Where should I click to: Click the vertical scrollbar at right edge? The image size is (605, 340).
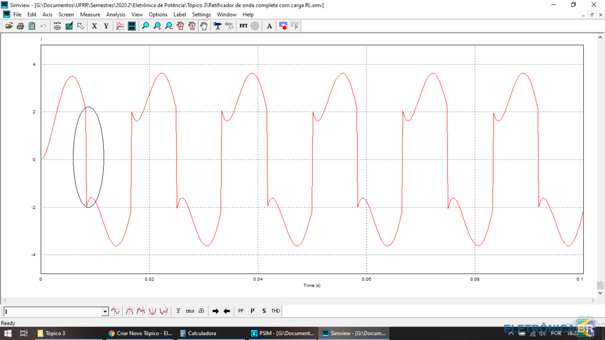[x=600, y=285]
